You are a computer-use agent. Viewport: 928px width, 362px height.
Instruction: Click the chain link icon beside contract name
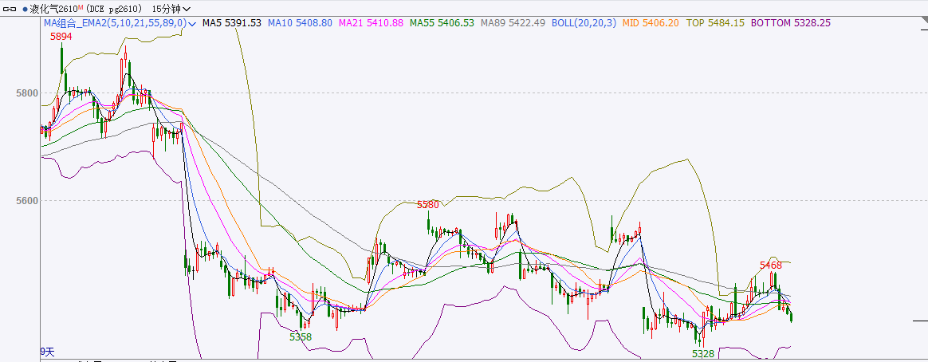[x=10, y=9]
